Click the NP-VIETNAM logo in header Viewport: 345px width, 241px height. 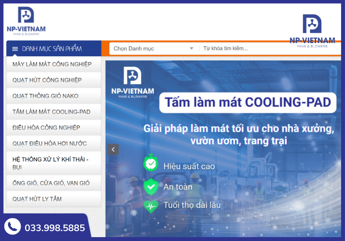[x=26, y=21]
